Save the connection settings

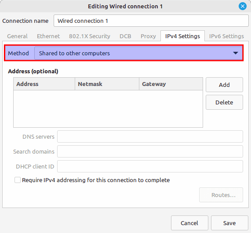pyautogui.click(x=229, y=223)
